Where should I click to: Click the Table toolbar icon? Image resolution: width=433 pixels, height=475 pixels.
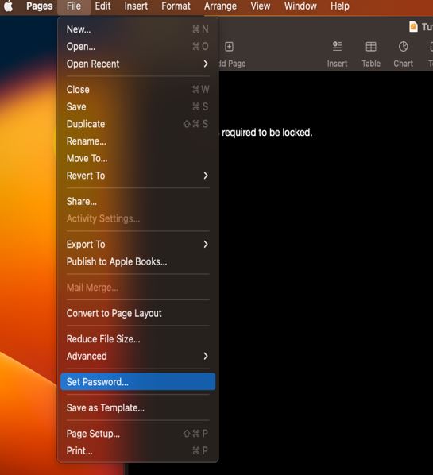(x=371, y=47)
